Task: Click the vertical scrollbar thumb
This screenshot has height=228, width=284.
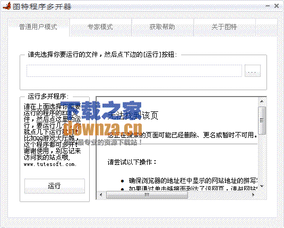Action: 262,120
